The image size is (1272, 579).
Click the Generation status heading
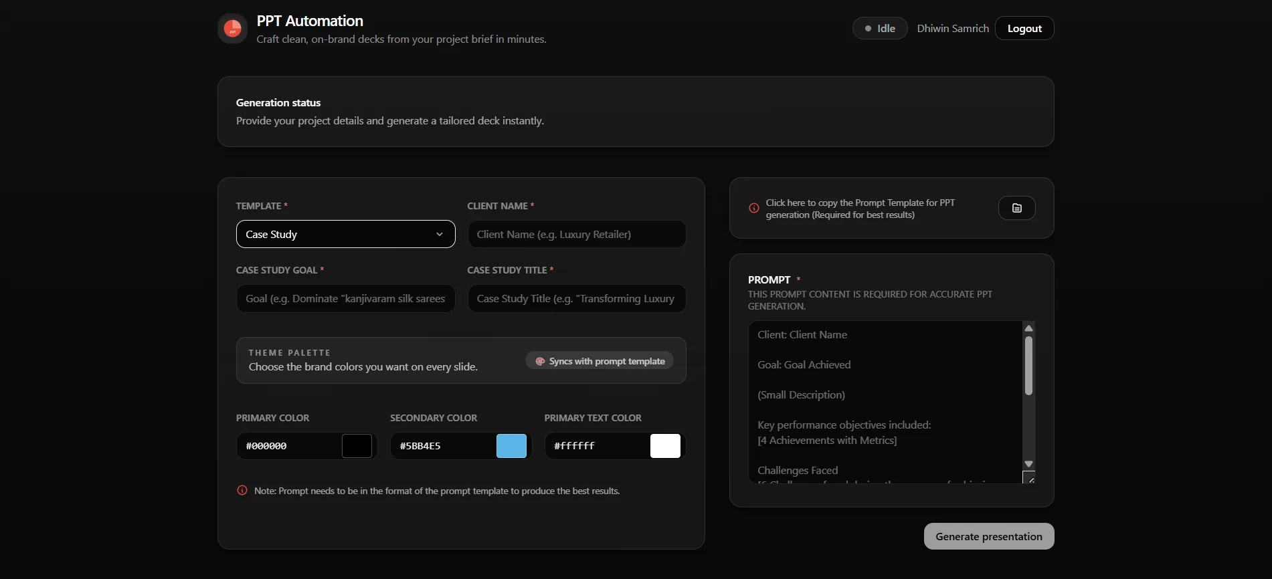[278, 102]
